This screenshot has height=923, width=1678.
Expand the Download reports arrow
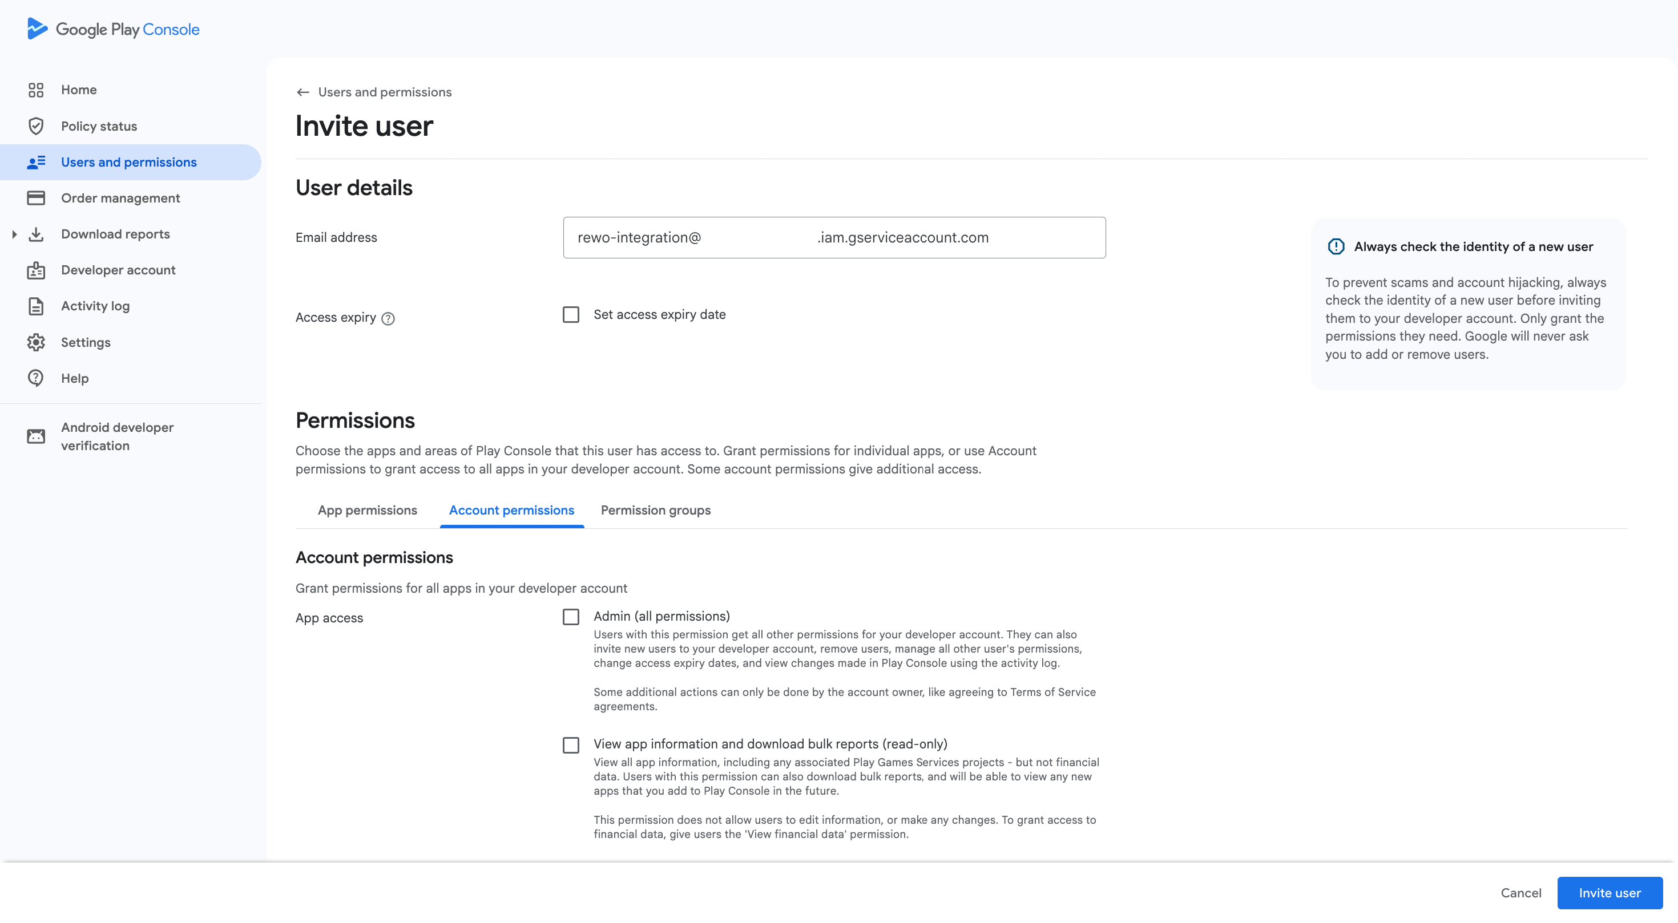pyautogui.click(x=14, y=234)
